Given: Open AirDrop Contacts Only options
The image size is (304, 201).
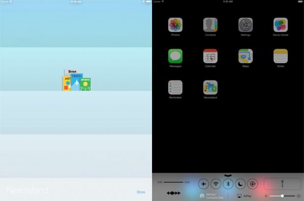Looking at the screenshot, I should [212, 196].
